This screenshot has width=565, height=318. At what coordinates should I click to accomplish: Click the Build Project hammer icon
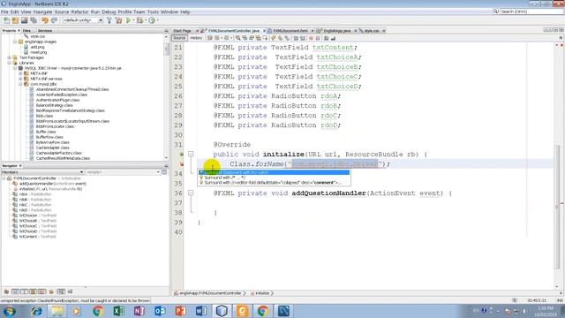click(109, 20)
